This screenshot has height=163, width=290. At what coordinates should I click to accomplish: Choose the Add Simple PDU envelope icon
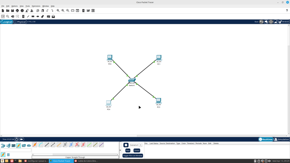tap(48, 16)
